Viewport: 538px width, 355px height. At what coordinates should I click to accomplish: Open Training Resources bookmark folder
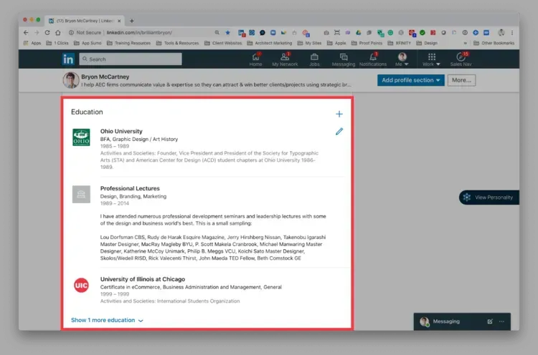pos(128,43)
